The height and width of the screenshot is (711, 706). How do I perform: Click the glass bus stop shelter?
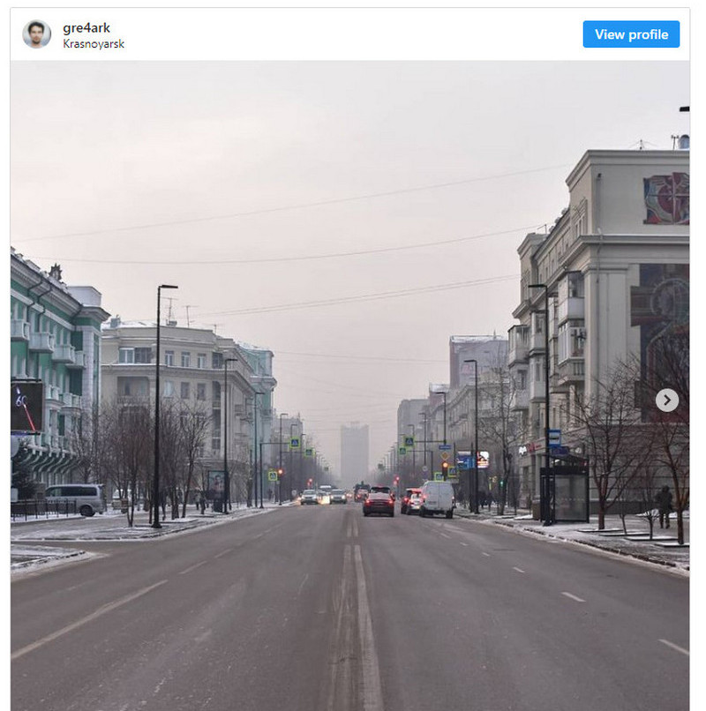564,489
